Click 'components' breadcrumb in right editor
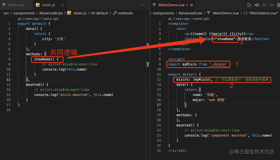 163,13
